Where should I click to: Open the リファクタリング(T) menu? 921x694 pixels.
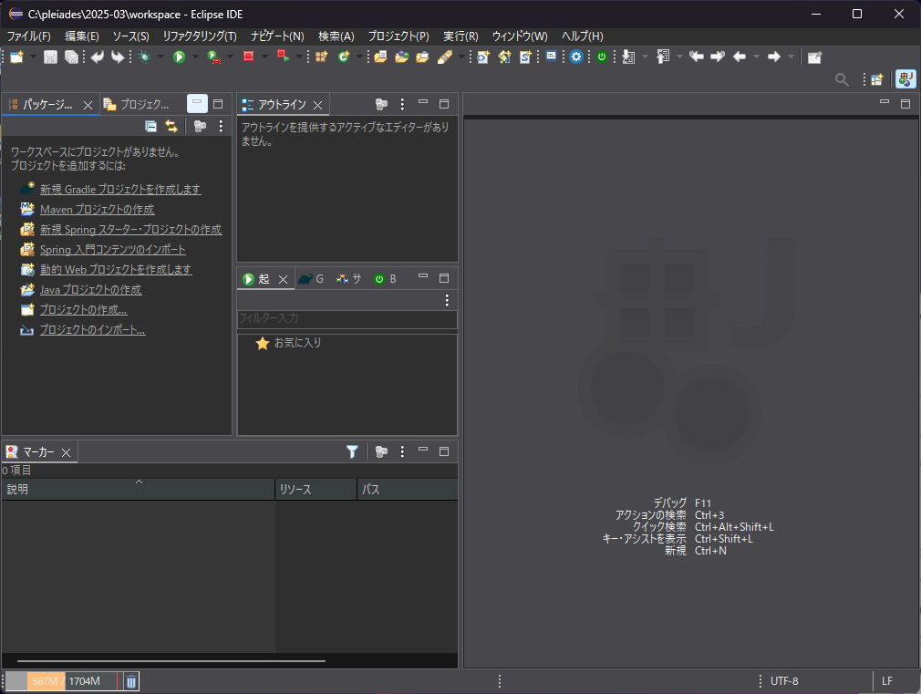tap(200, 36)
